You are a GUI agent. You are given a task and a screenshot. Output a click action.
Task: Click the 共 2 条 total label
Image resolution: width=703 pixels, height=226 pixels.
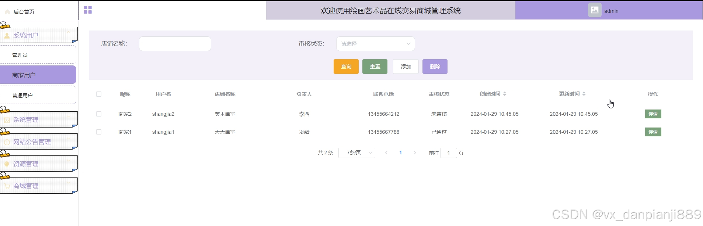(326, 153)
